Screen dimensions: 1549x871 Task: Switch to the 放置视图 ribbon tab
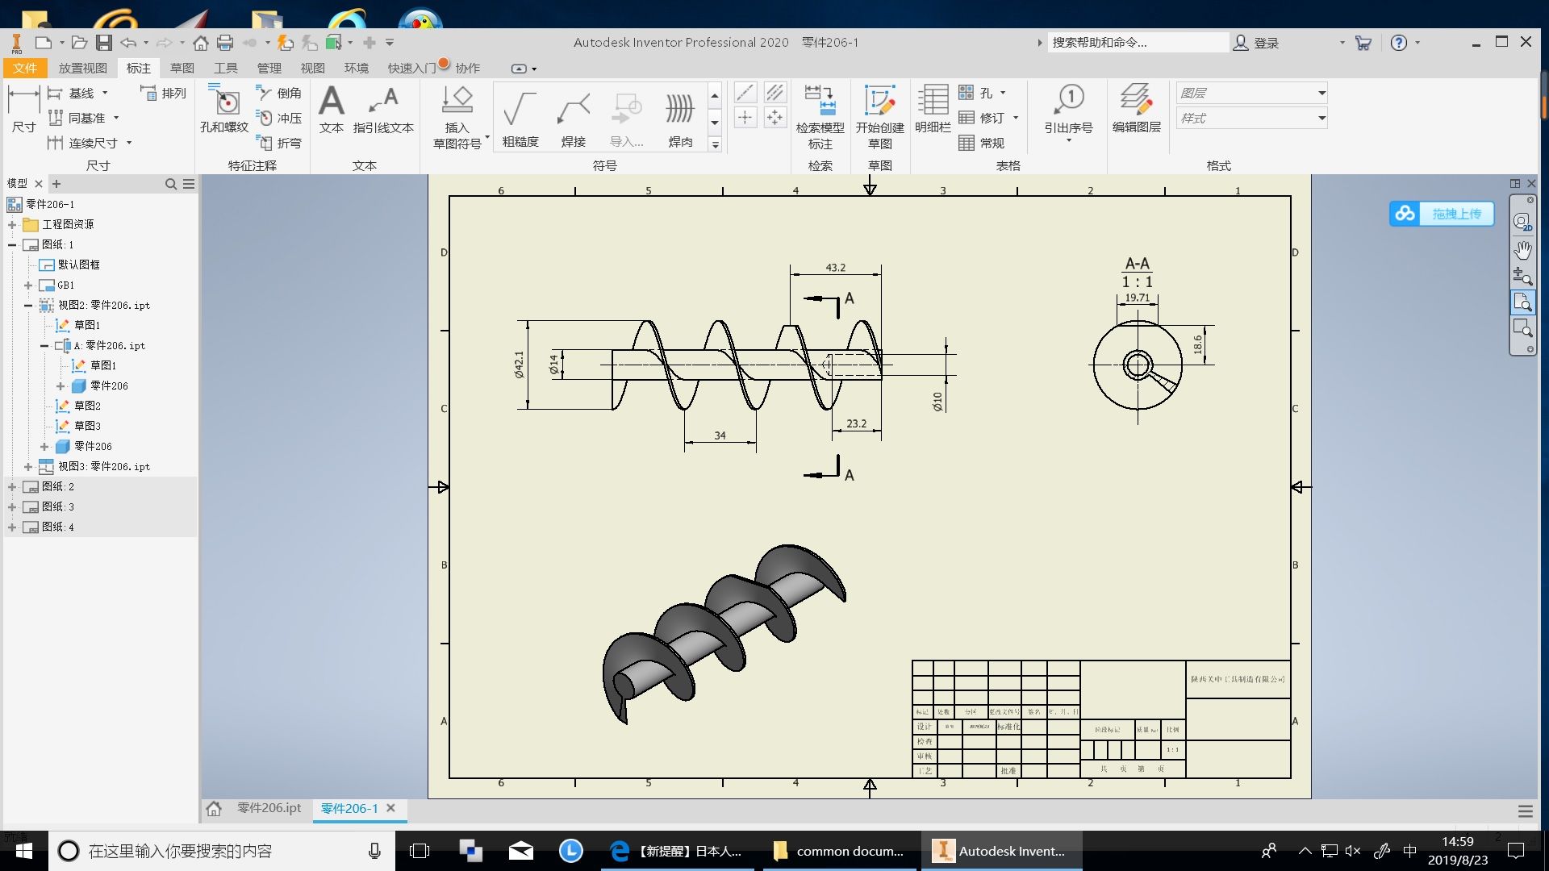pyautogui.click(x=82, y=69)
